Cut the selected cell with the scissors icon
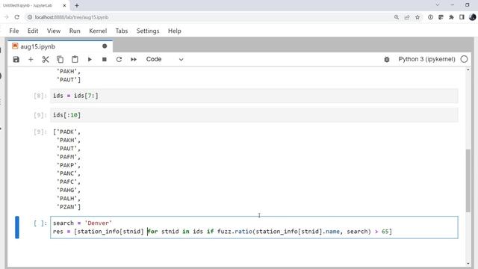 46,60
